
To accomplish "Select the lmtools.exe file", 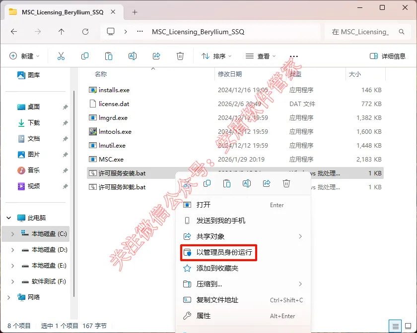I will pos(235,132).
